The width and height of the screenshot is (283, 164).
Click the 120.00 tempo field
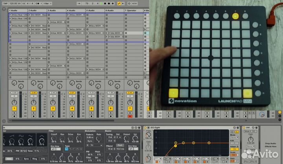[13, 4]
